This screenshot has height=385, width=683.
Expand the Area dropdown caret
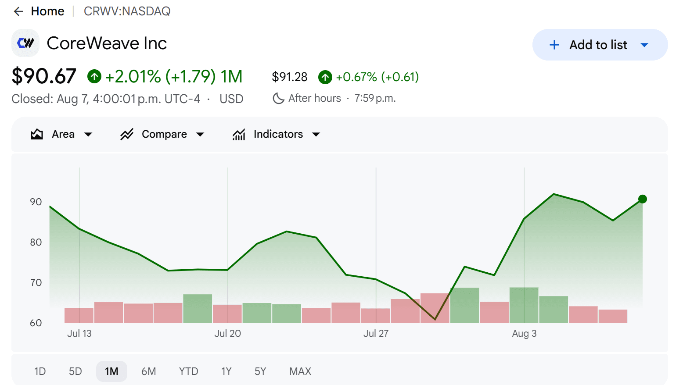click(88, 135)
